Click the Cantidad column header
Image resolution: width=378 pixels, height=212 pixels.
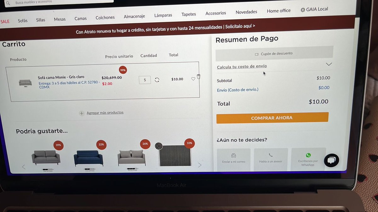[149, 56]
